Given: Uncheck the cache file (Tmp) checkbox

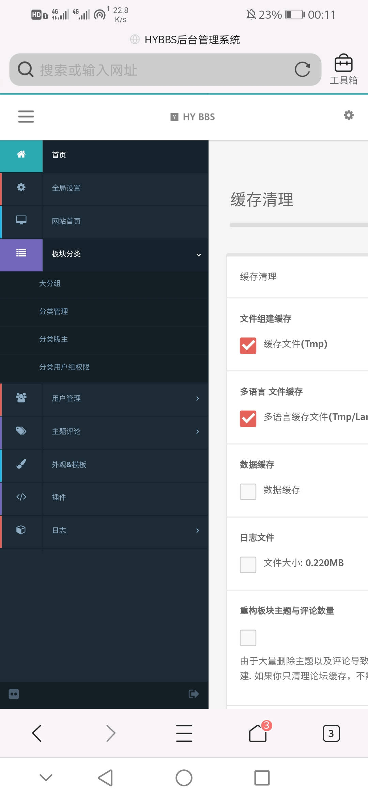Looking at the screenshot, I should click(x=248, y=346).
